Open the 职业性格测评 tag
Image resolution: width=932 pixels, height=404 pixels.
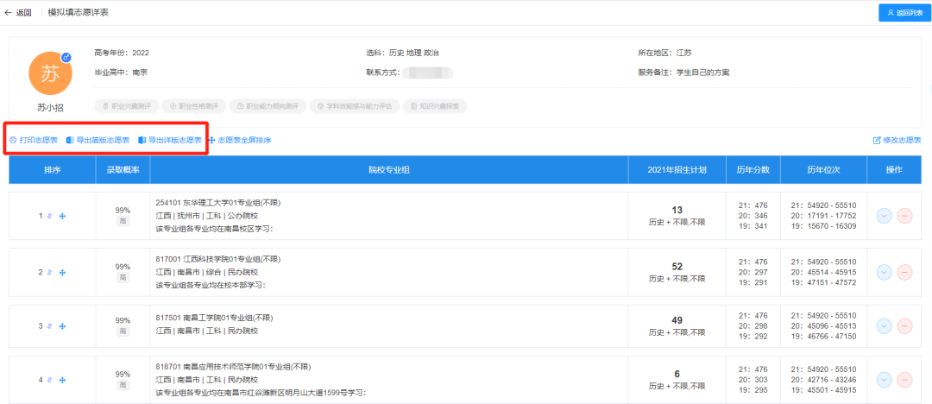[194, 106]
